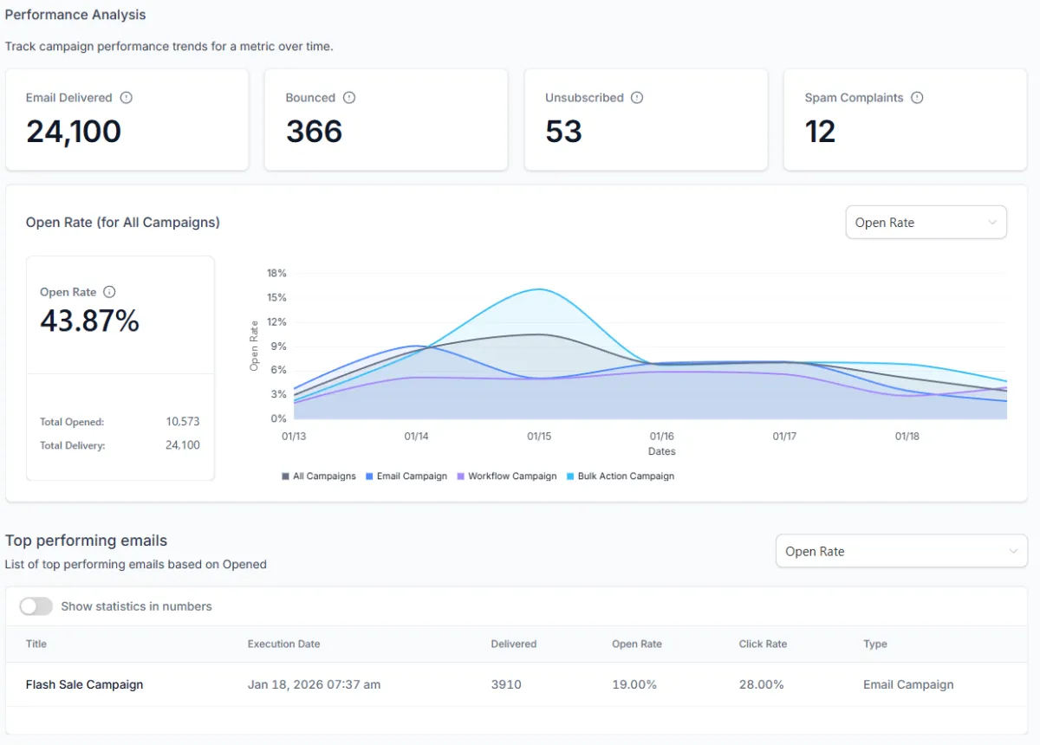Open the Top performing emails Open Rate dropdown
The image size is (1040, 745).
tap(901, 551)
